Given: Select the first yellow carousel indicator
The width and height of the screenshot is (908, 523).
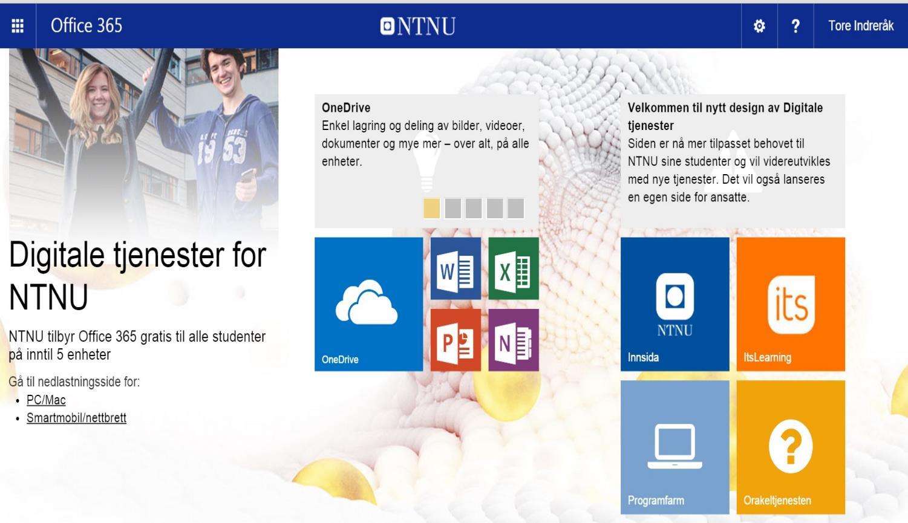Looking at the screenshot, I should [432, 209].
